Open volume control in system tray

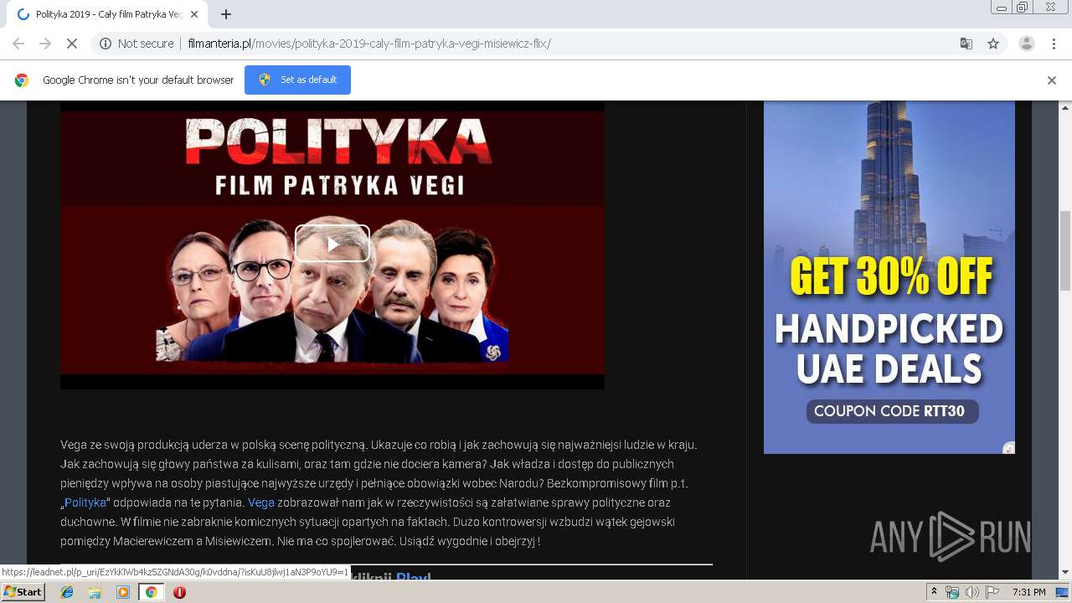971,592
